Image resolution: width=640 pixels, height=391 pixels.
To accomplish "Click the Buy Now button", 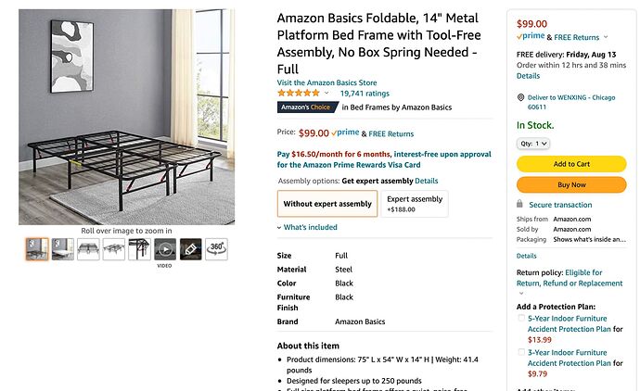I will 570,184.
